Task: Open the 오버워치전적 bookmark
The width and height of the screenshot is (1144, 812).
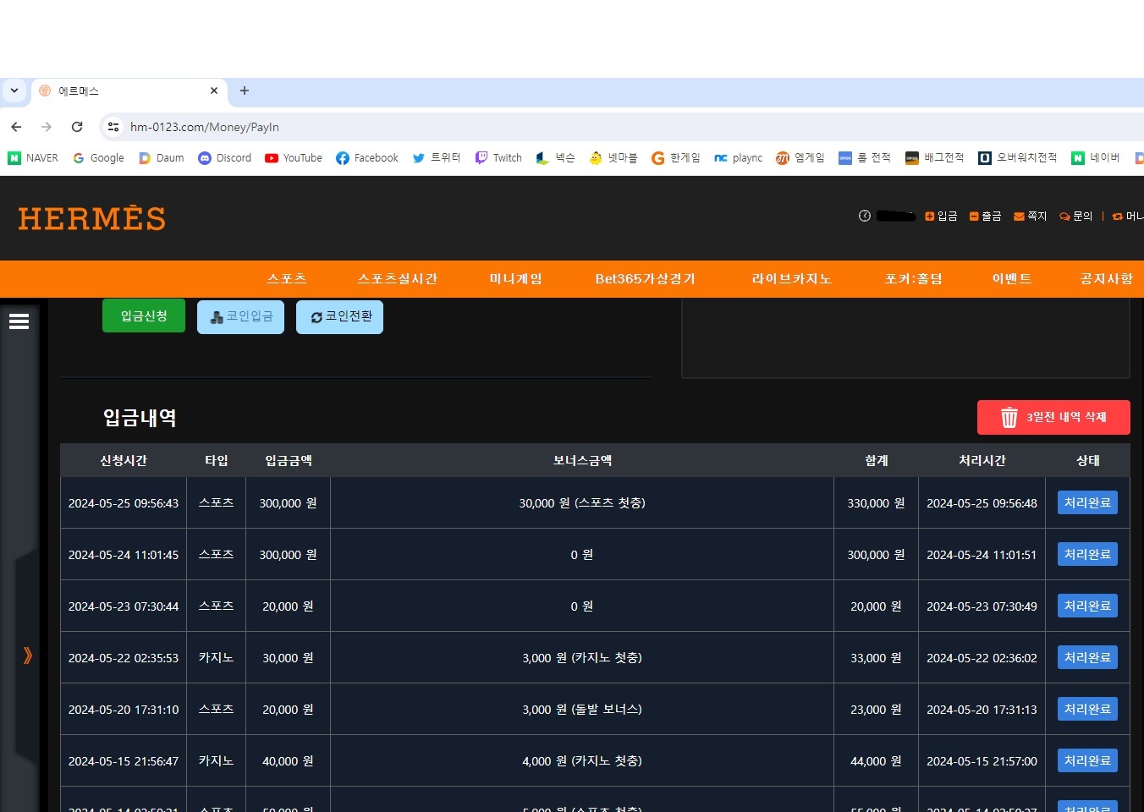Action: coord(1018,158)
